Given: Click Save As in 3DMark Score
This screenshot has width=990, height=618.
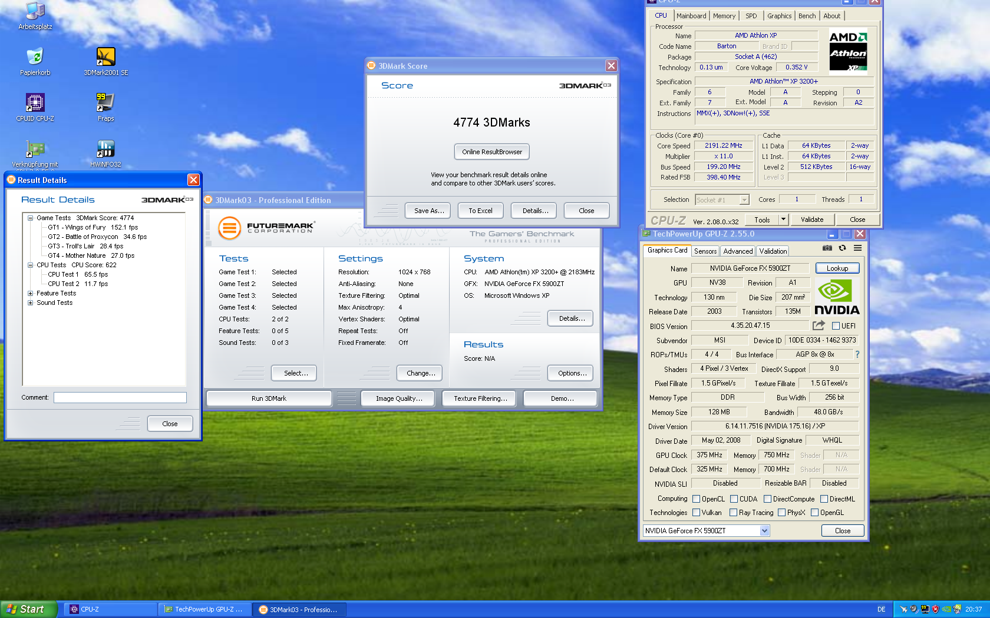Looking at the screenshot, I should [x=429, y=211].
